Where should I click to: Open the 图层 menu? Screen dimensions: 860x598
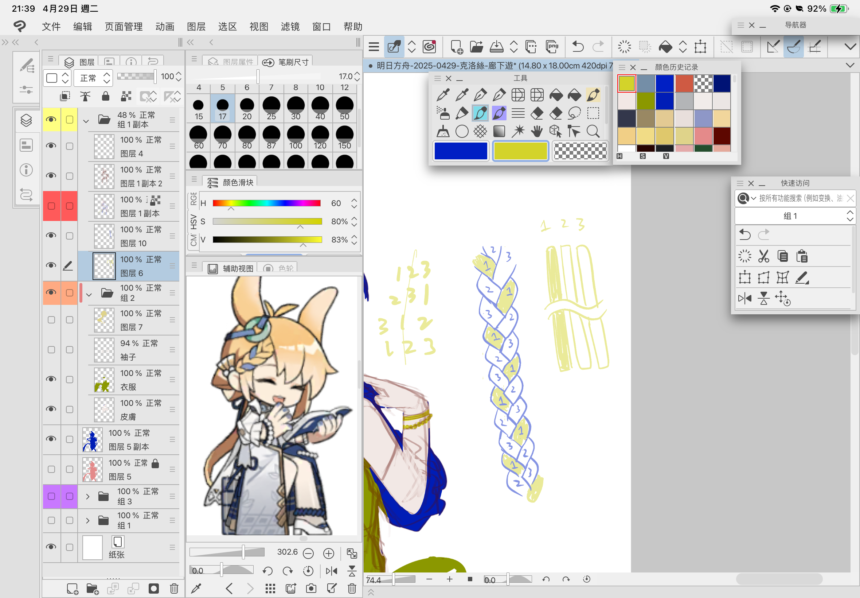pyautogui.click(x=196, y=27)
